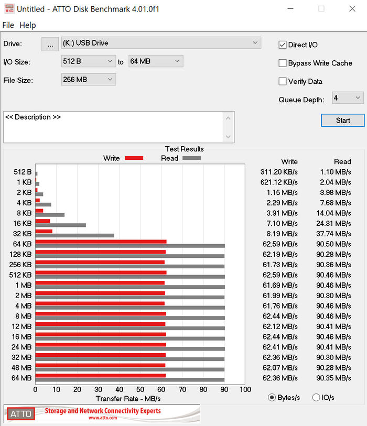Viewport: 367px width, 426px height.
Task: Click the 32 KB chart row label
Action: pyautogui.click(x=23, y=234)
